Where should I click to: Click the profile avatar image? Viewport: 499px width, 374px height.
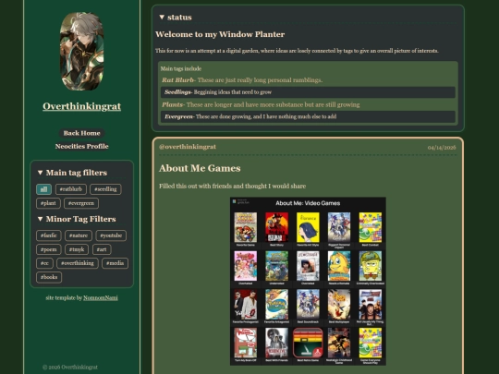click(82, 52)
